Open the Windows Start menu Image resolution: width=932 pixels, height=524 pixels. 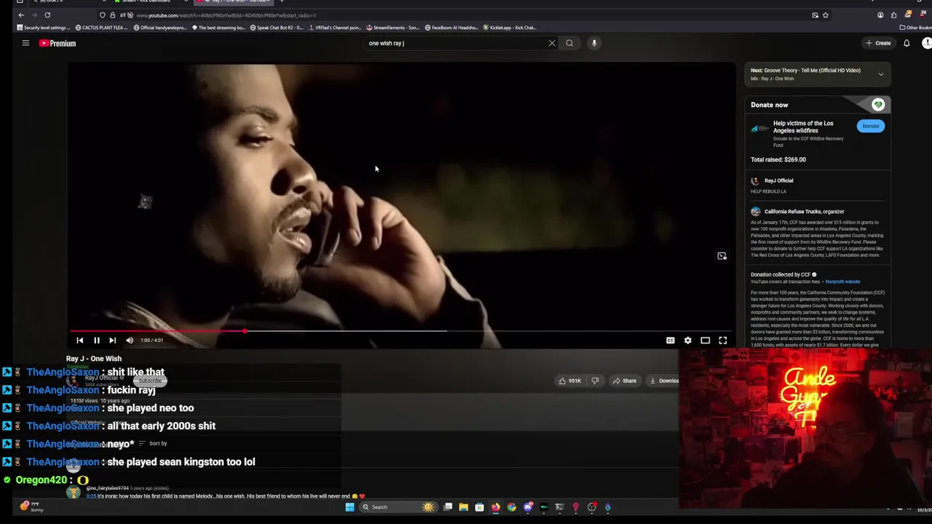point(349,507)
